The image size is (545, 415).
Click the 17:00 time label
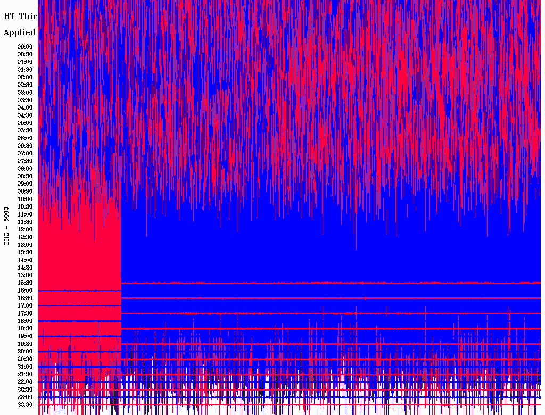25,306
